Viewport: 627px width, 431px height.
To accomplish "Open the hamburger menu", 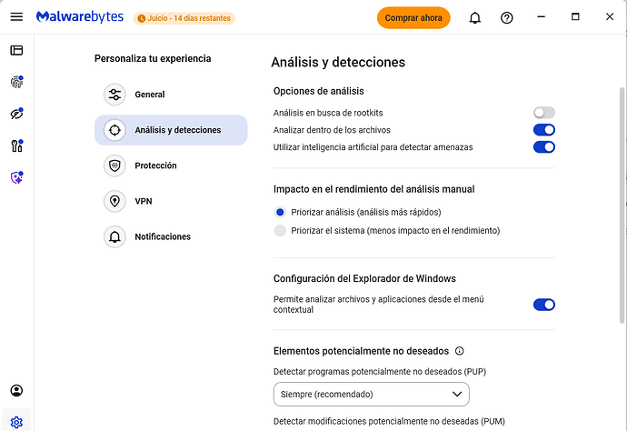I will [16, 17].
